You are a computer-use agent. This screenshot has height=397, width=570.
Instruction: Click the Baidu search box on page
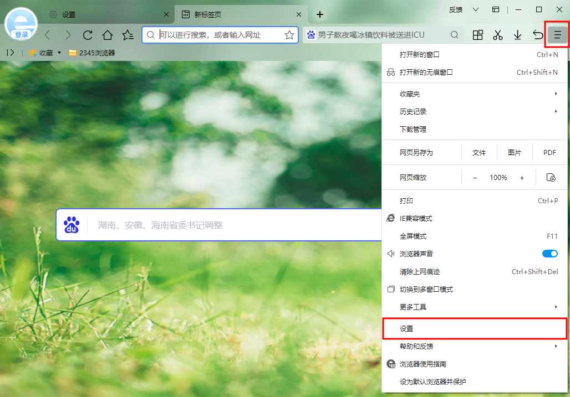pyautogui.click(x=219, y=225)
